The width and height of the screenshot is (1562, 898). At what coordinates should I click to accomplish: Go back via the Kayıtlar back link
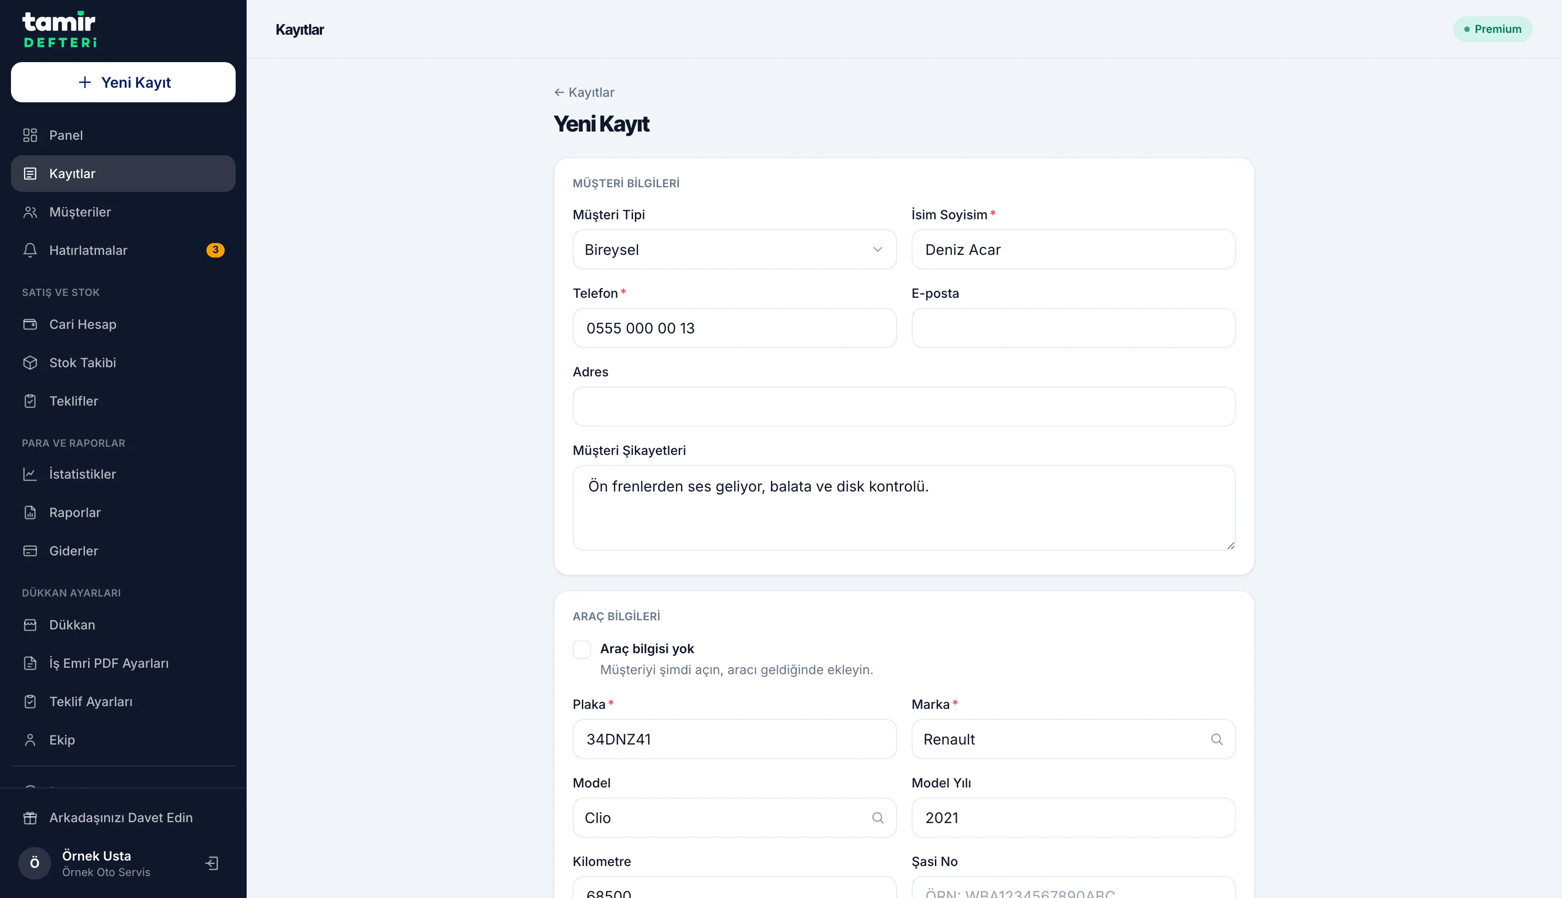[x=584, y=93]
